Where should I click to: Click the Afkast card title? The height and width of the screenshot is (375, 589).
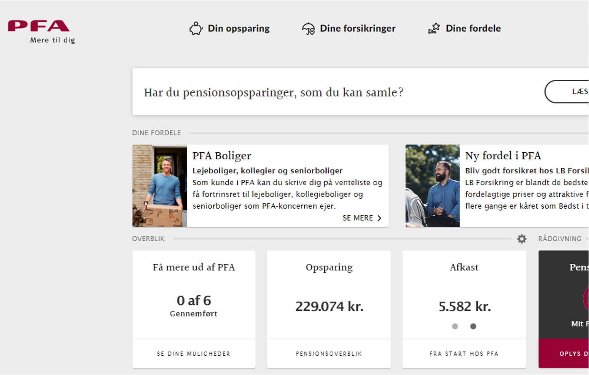pyautogui.click(x=464, y=267)
